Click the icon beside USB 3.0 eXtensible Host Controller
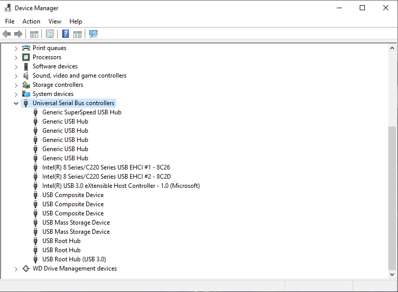Screen dimensions: 398x292 point(36,186)
